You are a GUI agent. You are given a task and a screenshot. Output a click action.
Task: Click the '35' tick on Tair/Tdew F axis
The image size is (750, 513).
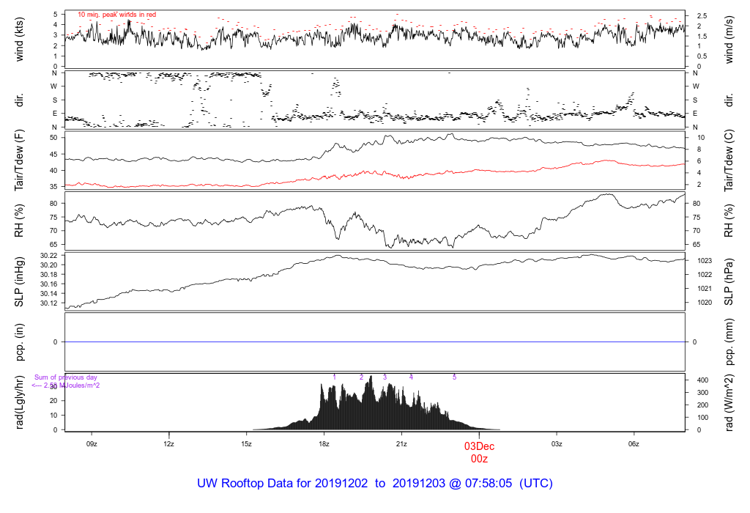click(53, 187)
